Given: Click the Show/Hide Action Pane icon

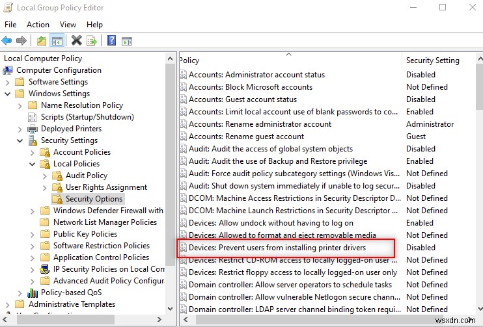Looking at the screenshot, I should point(127,41).
